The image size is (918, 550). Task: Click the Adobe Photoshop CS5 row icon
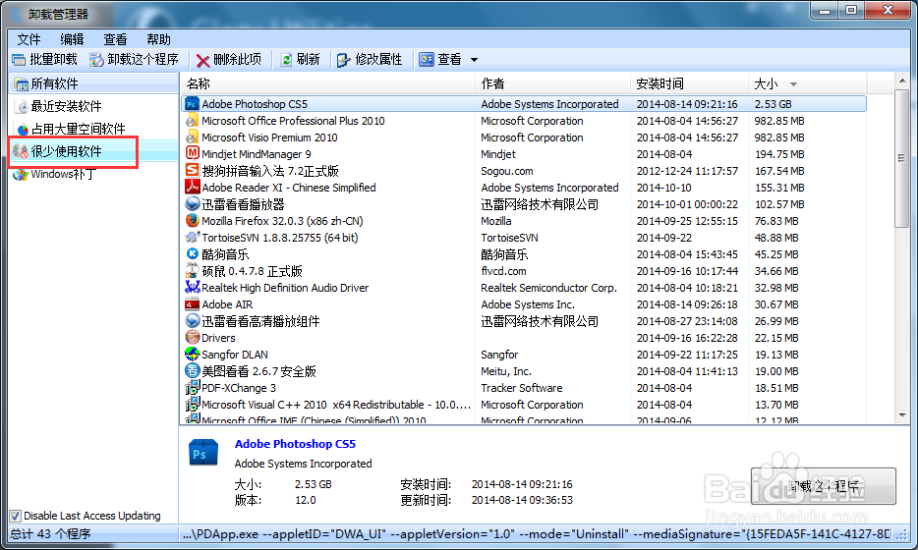192,104
